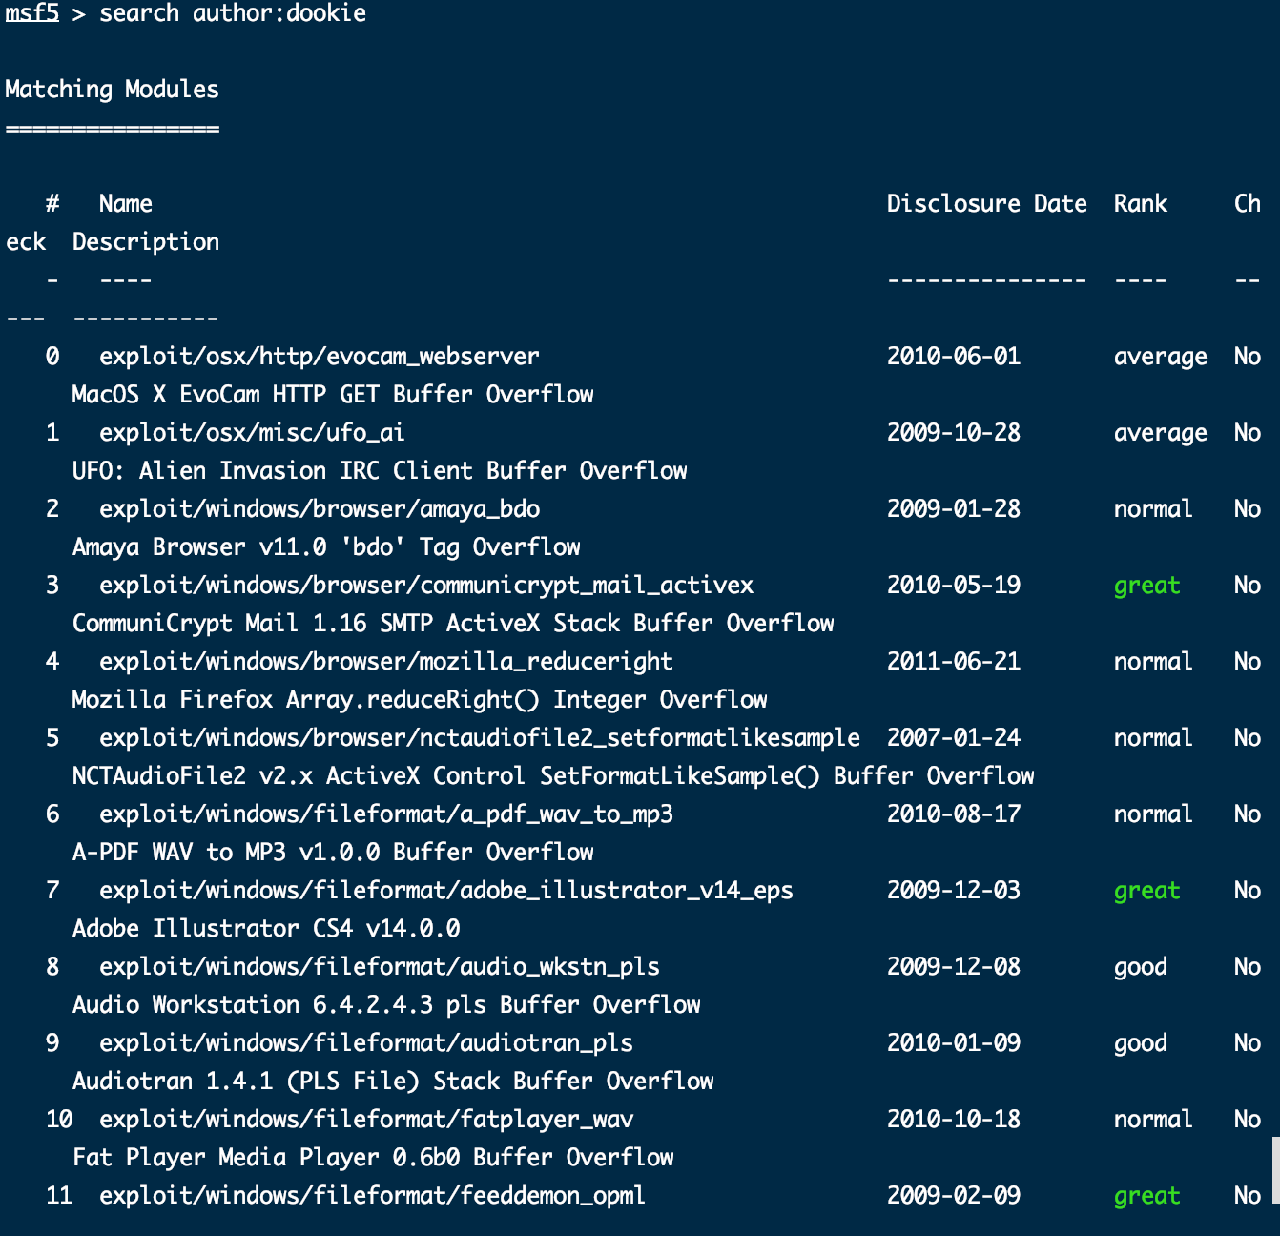Click 'good' rank of audio_wkstn_pls row
This screenshot has width=1280, height=1236.
coord(1141,968)
